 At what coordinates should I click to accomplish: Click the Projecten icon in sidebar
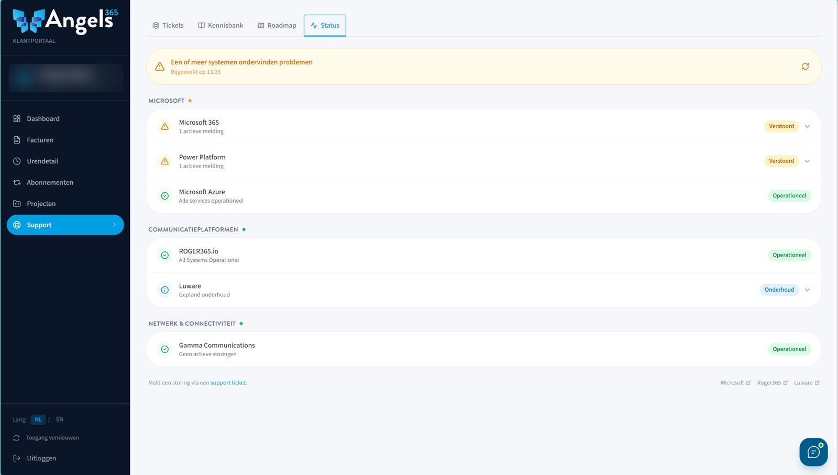[x=17, y=204]
